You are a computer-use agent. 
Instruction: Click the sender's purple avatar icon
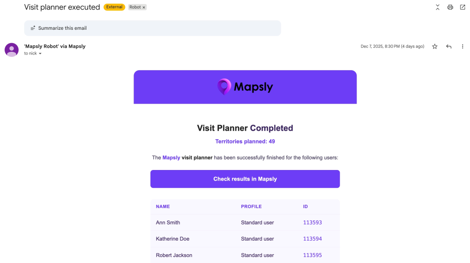(x=11, y=50)
